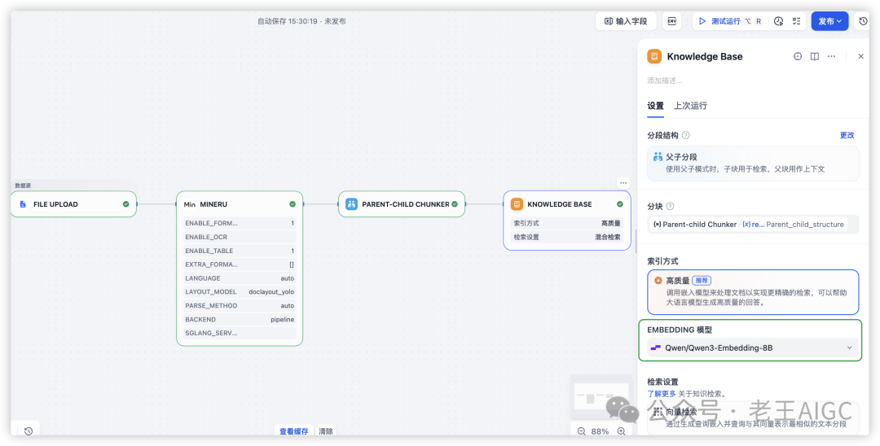Image resolution: width=880 pixels, height=446 pixels.
Task: Click the File Upload node document icon
Action: [23, 204]
